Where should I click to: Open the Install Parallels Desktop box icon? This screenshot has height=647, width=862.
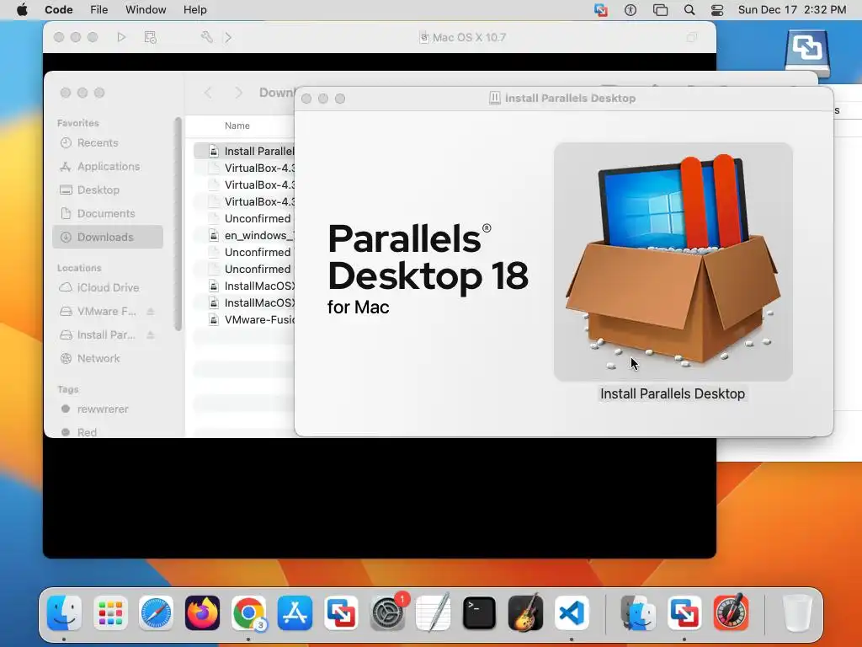[x=673, y=262]
